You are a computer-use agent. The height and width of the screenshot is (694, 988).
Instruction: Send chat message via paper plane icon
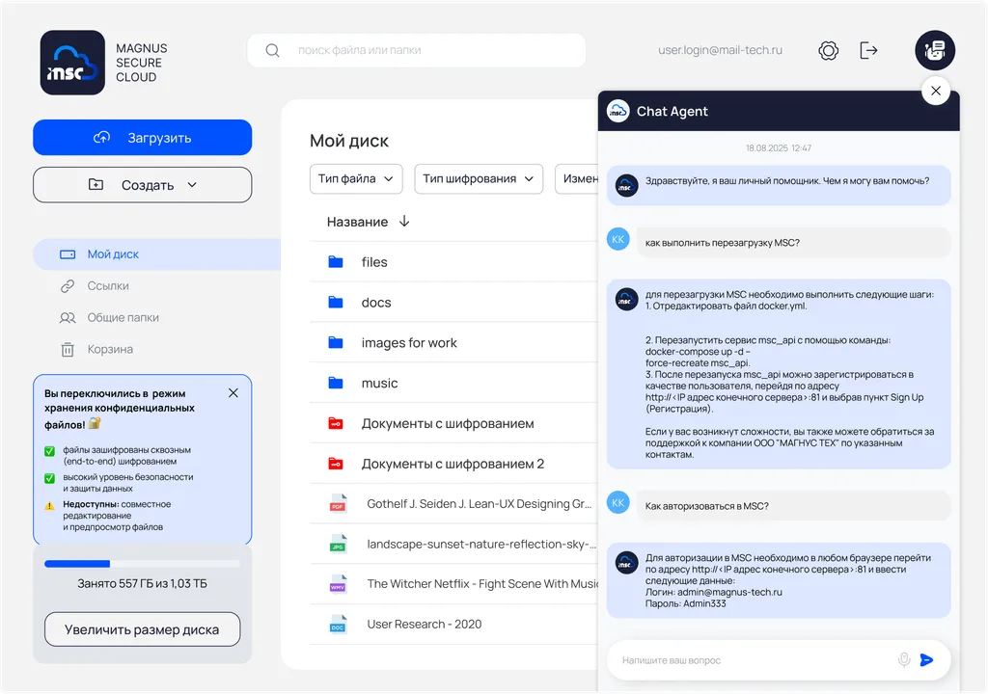(x=927, y=659)
